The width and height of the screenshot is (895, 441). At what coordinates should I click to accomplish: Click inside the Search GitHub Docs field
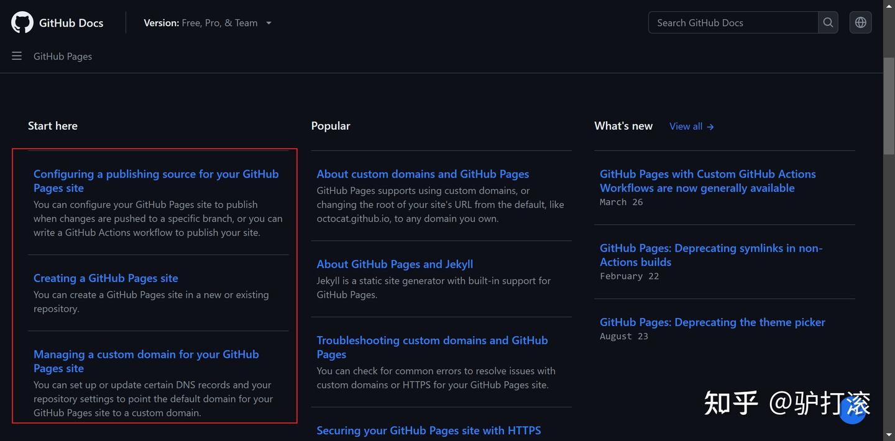pos(733,22)
